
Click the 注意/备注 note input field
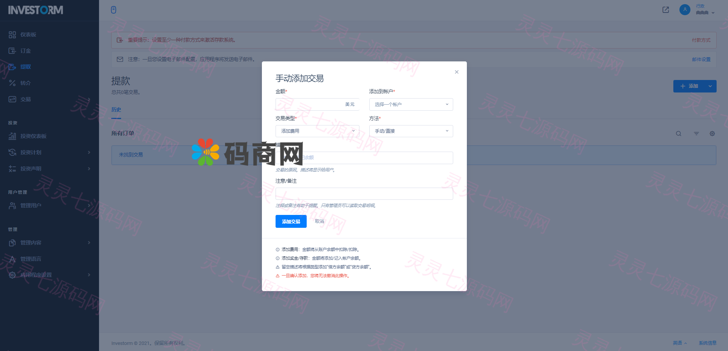point(364,194)
